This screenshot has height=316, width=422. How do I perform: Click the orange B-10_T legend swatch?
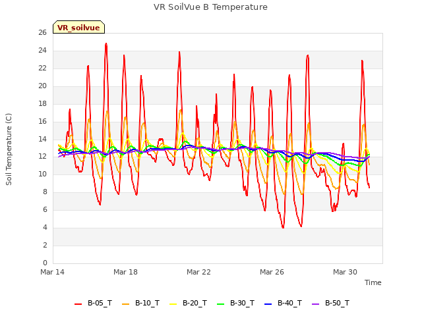pyautogui.click(x=126, y=304)
